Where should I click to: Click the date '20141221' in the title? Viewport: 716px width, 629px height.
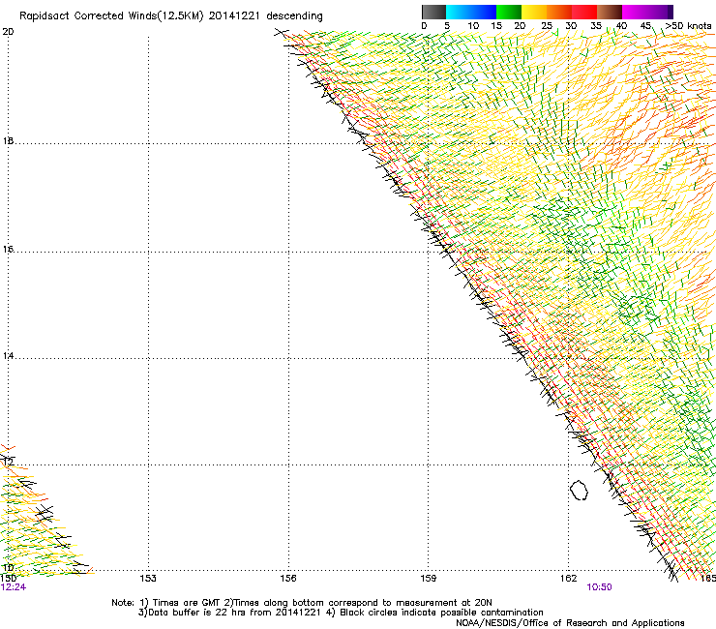pos(234,16)
